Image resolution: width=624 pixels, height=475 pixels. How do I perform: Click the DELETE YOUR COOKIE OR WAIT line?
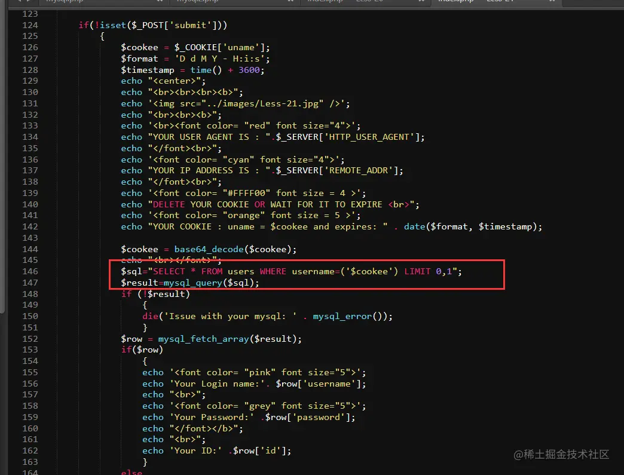(270, 204)
